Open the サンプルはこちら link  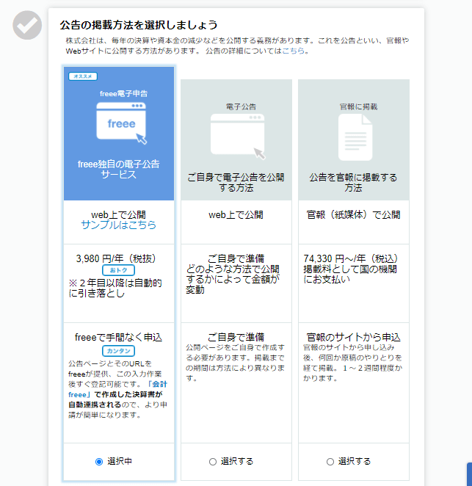pos(118,225)
